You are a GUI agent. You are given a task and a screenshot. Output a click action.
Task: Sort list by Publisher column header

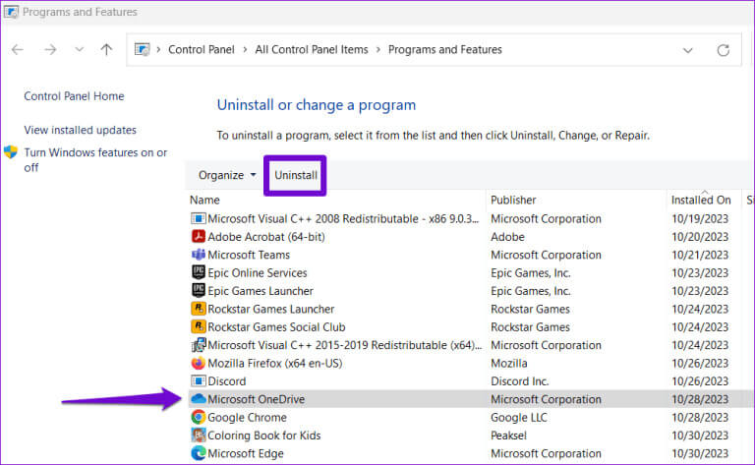pyautogui.click(x=513, y=200)
